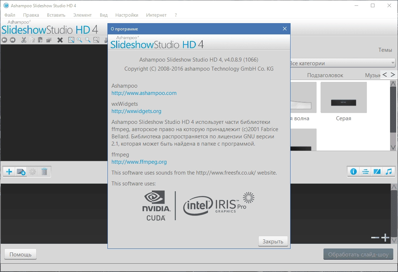The height and width of the screenshot is (272, 398).
Task: Click the blue plus Add button
Action: [x=9, y=172]
